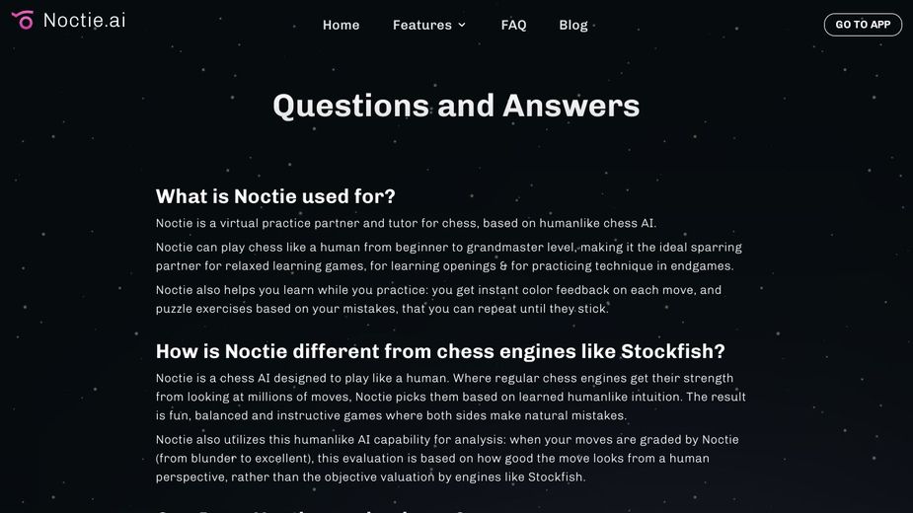Click the paragraph about the ideal sparring partner
Image resolution: width=913 pixels, height=513 pixels.
448,256
